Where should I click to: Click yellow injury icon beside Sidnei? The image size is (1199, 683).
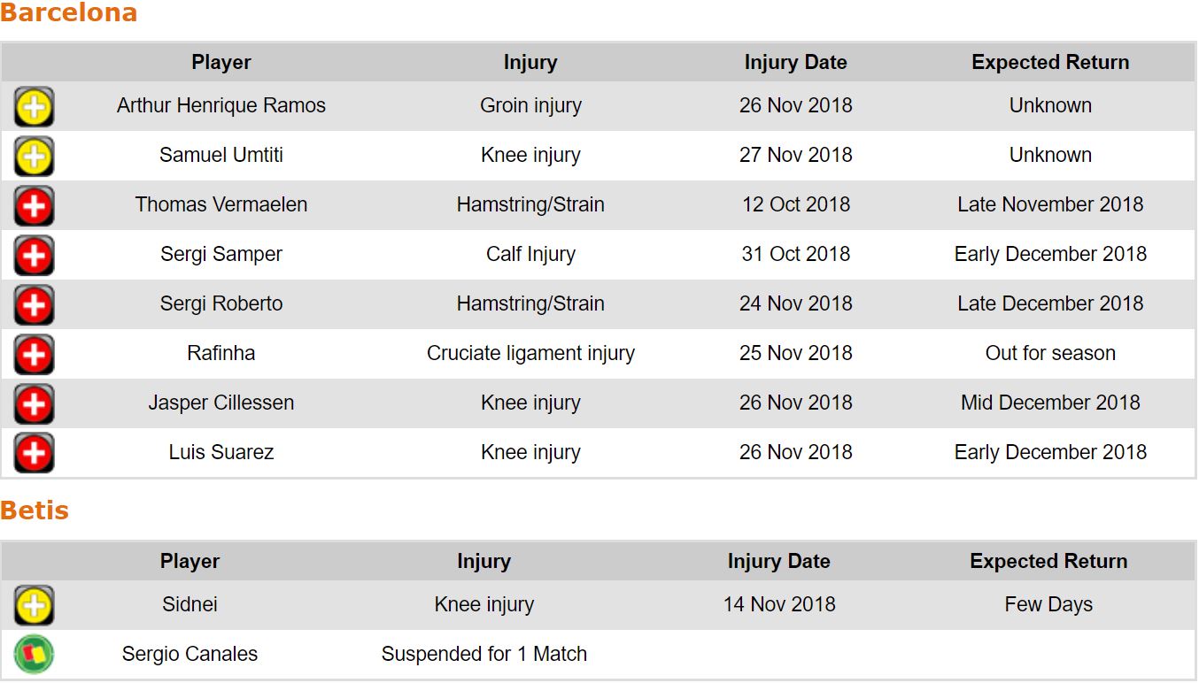[34, 606]
